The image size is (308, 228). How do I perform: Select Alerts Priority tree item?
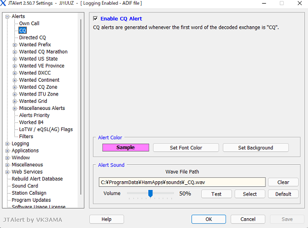point(34,116)
